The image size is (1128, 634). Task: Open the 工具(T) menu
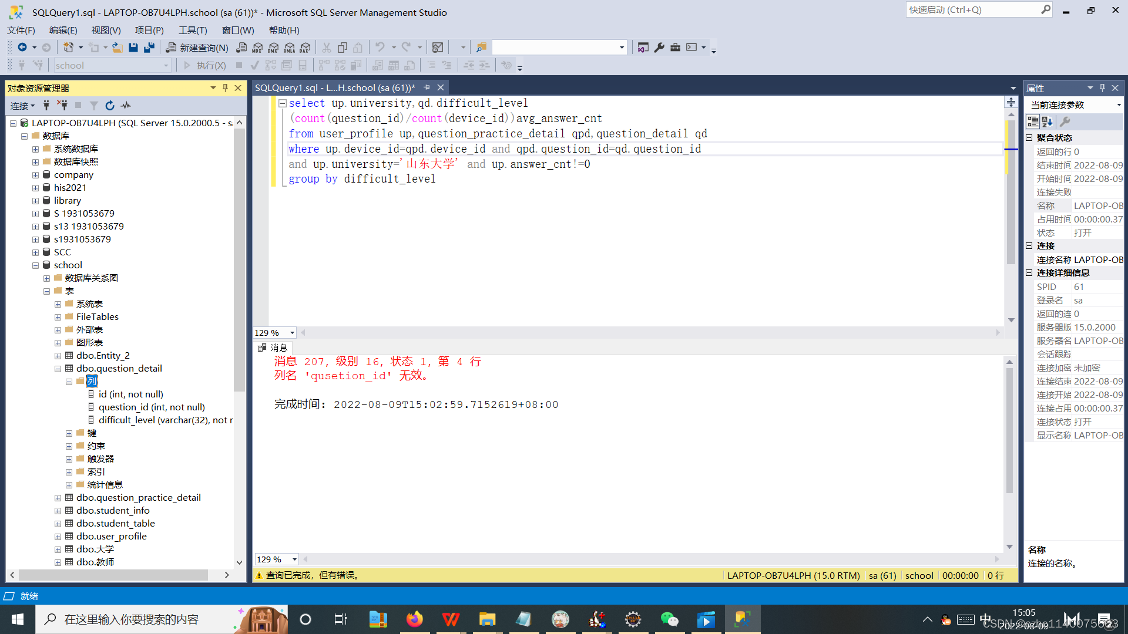click(193, 31)
